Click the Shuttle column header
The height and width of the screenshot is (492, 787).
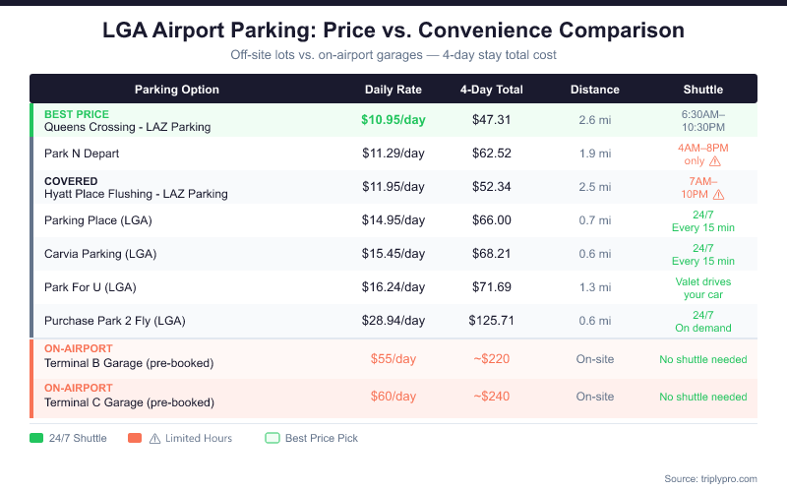pos(702,90)
